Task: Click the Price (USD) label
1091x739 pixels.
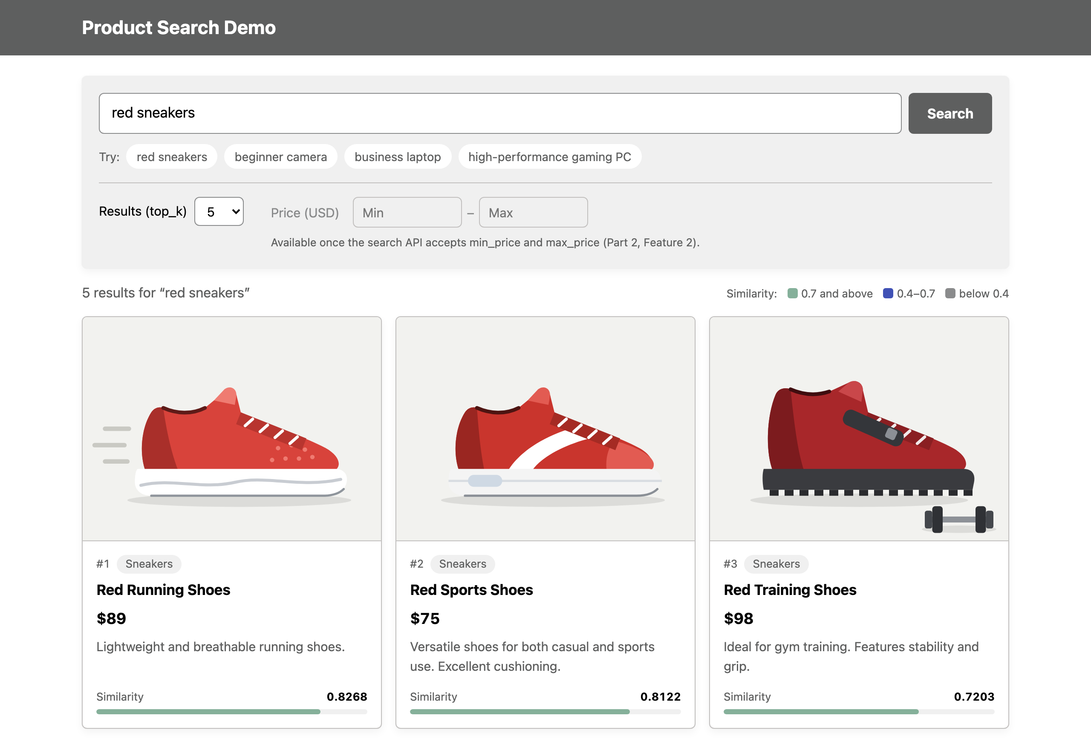Action: 305,213
